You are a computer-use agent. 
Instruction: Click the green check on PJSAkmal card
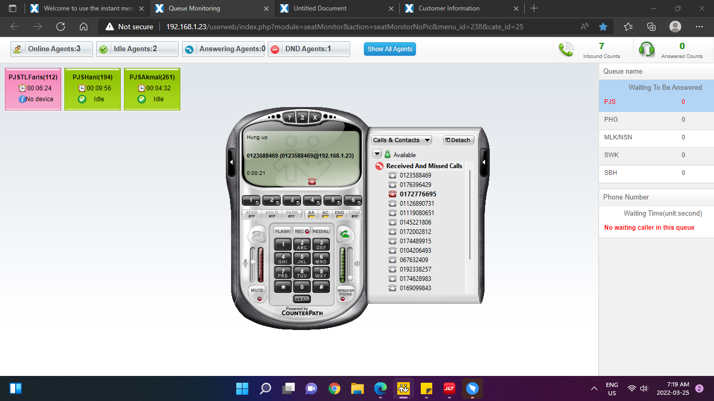(x=142, y=99)
